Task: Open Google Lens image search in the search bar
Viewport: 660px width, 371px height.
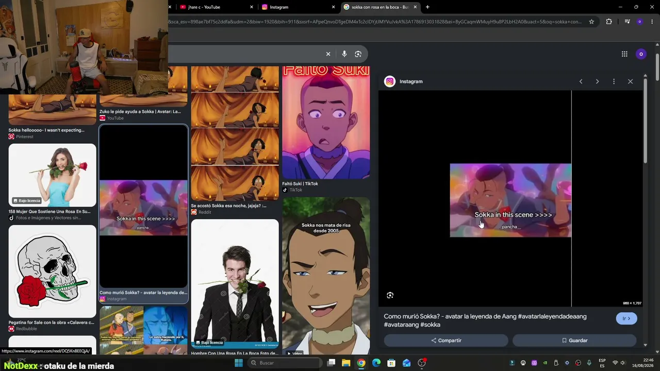Action: [358, 54]
